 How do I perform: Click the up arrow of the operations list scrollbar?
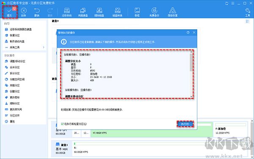191,52
